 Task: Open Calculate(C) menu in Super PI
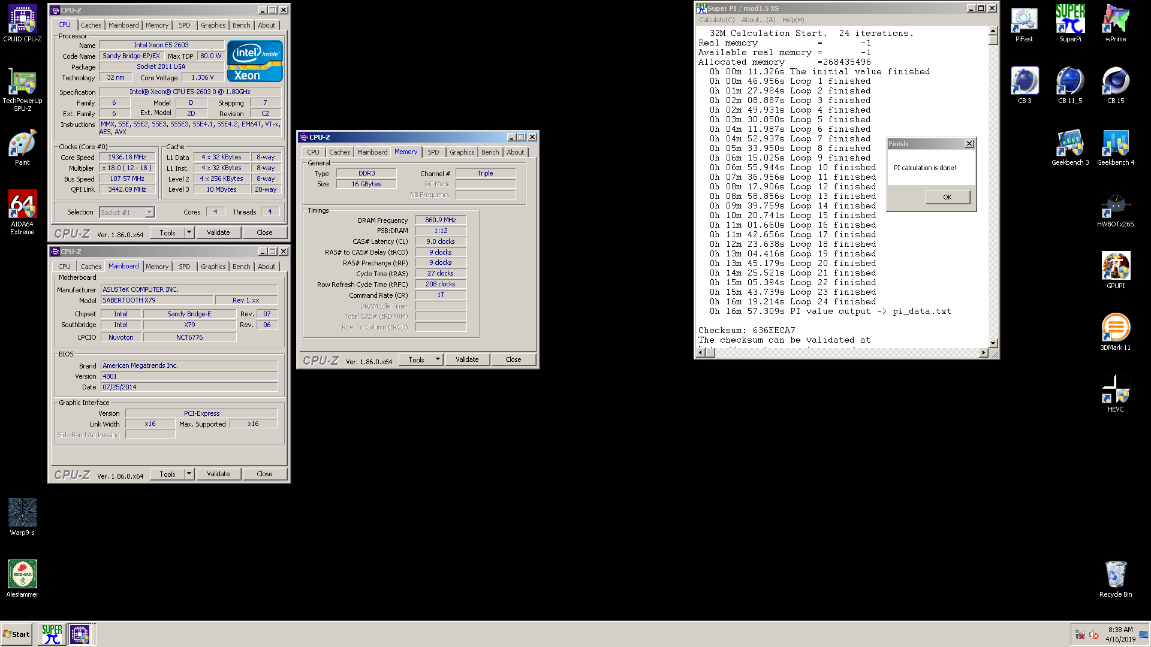click(x=716, y=20)
